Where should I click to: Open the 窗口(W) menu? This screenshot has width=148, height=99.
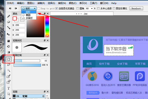click(x=104, y=3)
